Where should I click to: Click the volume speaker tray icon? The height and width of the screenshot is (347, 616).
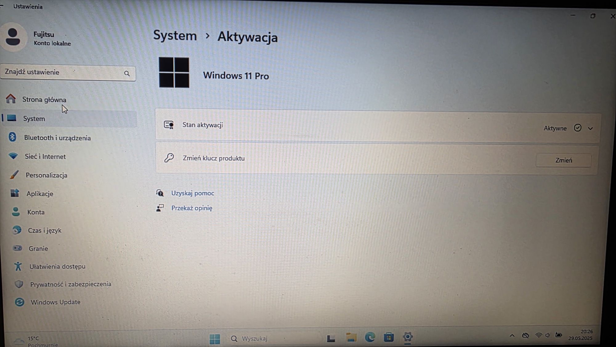pyautogui.click(x=548, y=335)
